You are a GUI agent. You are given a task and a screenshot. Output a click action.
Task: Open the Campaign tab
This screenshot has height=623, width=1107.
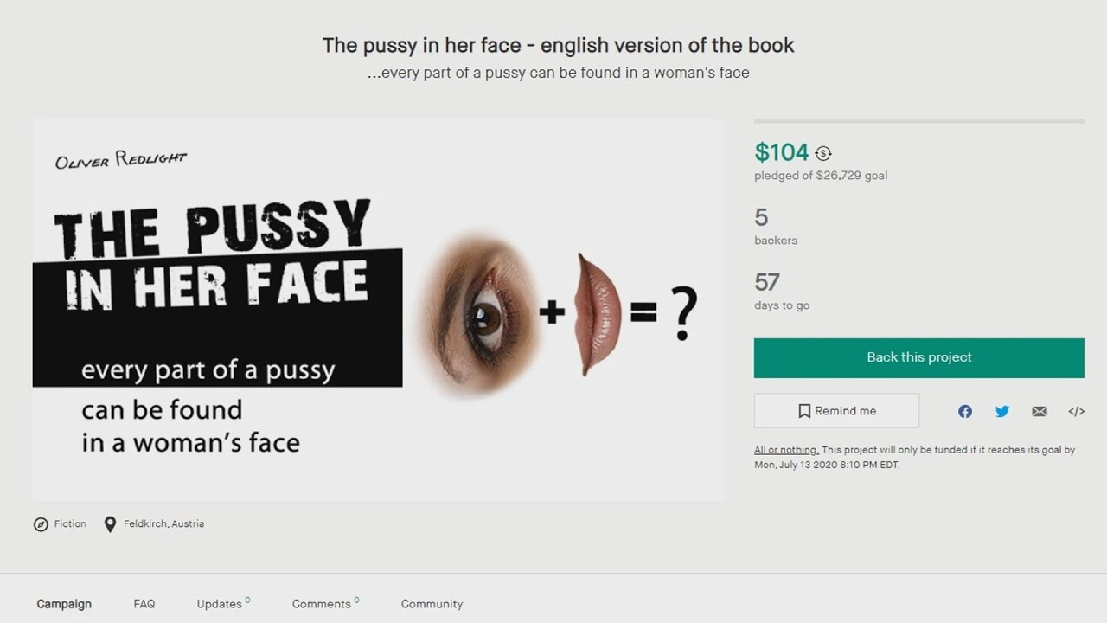[x=64, y=604]
